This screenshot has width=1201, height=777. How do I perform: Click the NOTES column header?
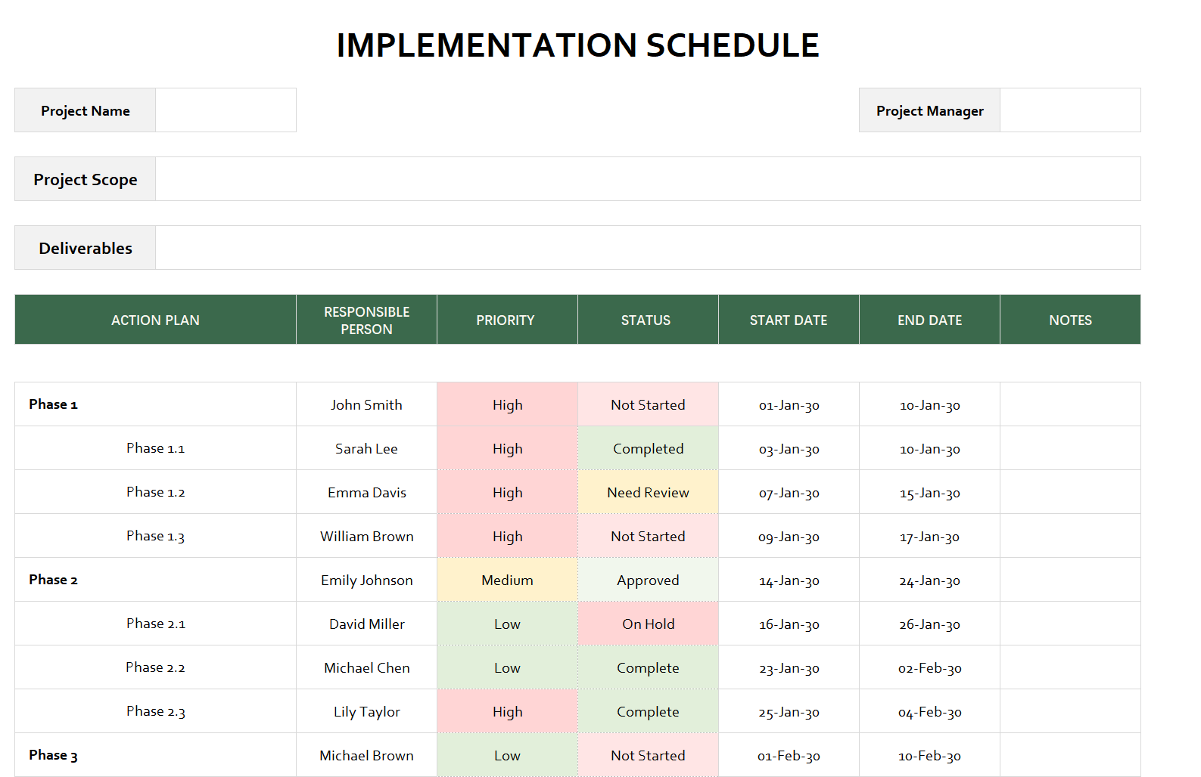click(1070, 320)
